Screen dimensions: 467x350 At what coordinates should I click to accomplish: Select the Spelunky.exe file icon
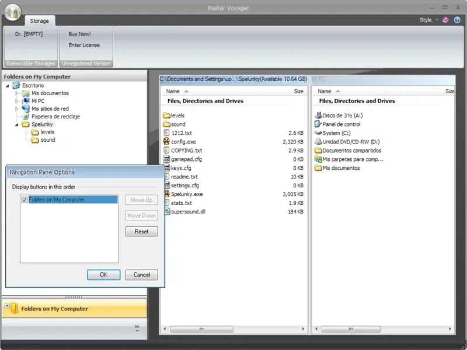pos(166,194)
